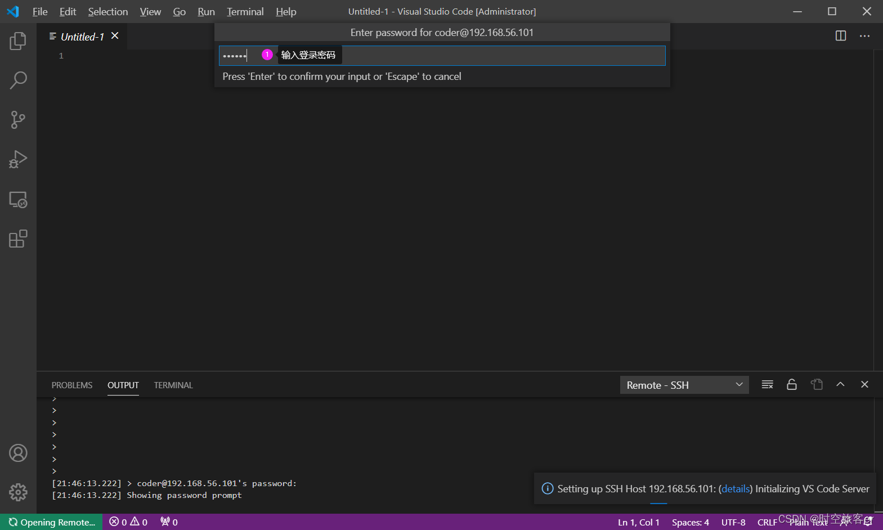Switch to the PROBLEMS panel tab
This screenshot has height=530, width=883.
[72, 385]
